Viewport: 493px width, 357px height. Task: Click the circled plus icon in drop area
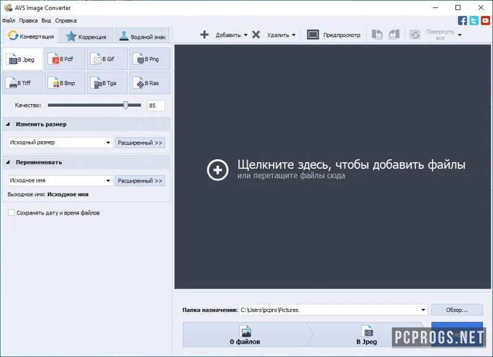click(x=218, y=170)
